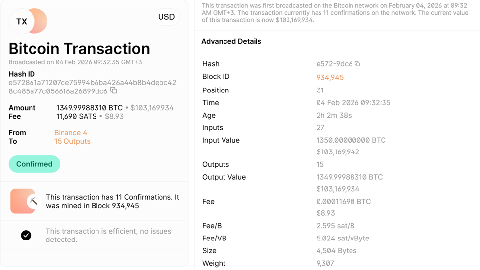Click the Input Value 1350.00000000 BTC
This screenshot has width=480, height=270.
[351, 140]
